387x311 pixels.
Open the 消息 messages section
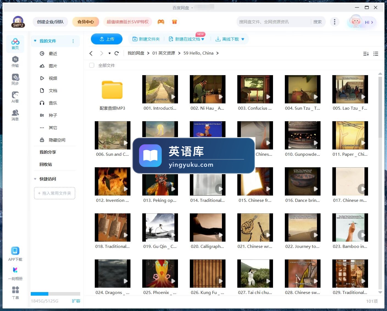[15, 115]
